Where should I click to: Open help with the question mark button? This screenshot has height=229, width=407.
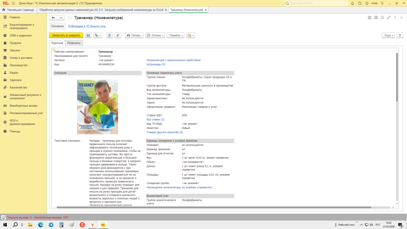pos(400,35)
